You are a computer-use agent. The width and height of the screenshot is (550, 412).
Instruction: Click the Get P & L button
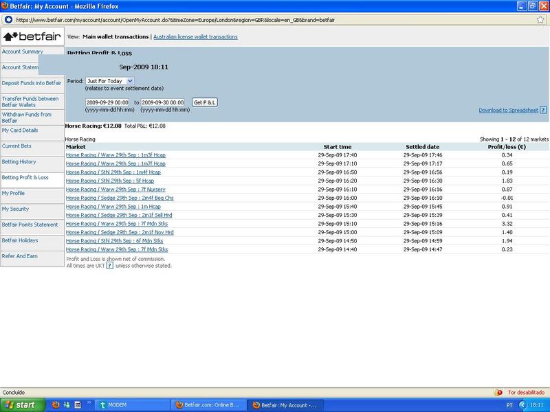click(x=204, y=102)
